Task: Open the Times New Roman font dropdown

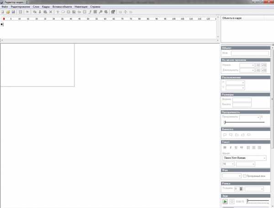Action: click(x=244, y=158)
